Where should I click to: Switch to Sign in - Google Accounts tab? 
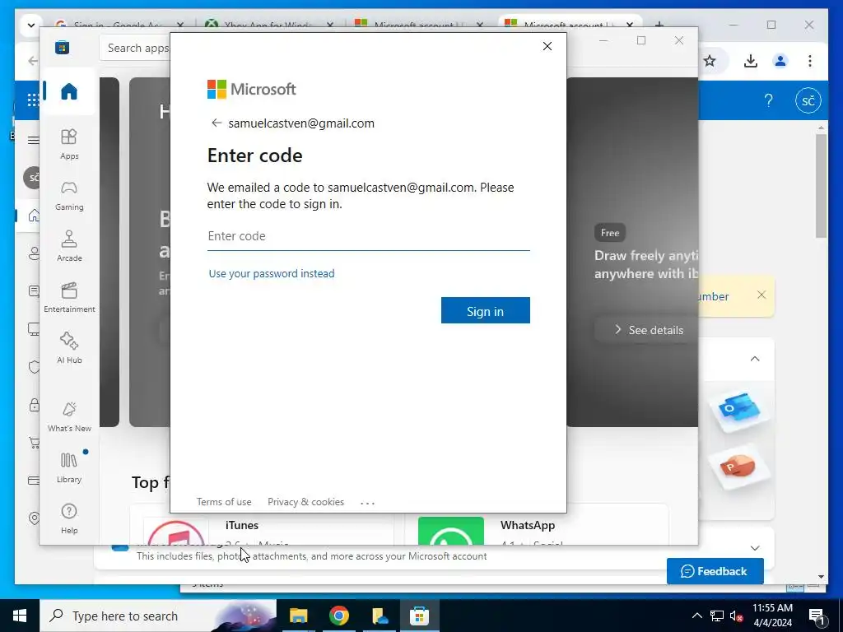coord(119,25)
